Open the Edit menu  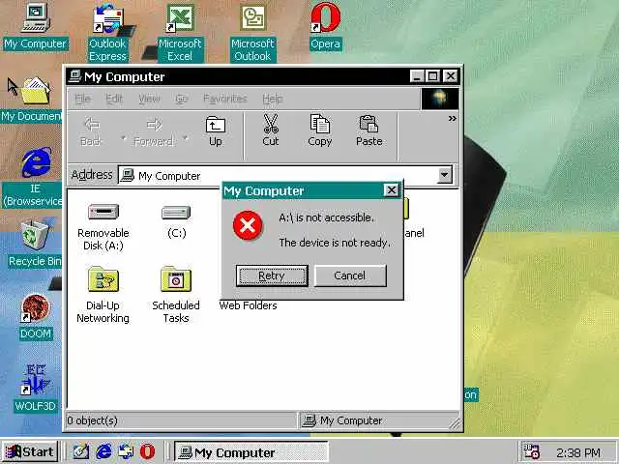click(114, 99)
